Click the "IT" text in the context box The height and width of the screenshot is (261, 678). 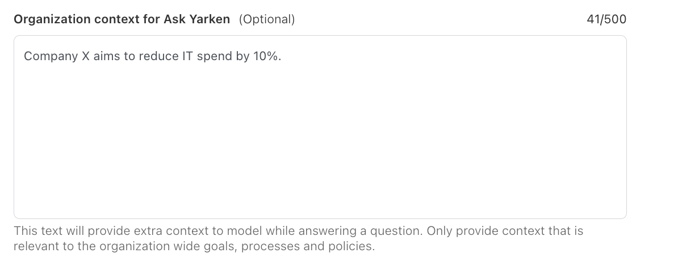coord(187,57)
